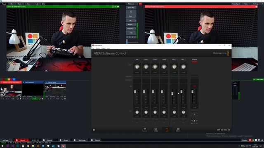Adjust the CAM2 pan knob
The image size is (264, 148).
pyautogui.click(x=146, y=112)
